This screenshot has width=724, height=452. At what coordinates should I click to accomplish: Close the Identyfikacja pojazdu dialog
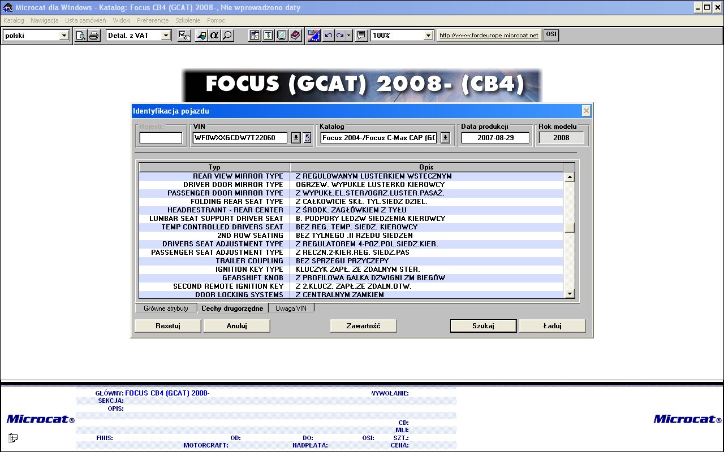[587, 111]
